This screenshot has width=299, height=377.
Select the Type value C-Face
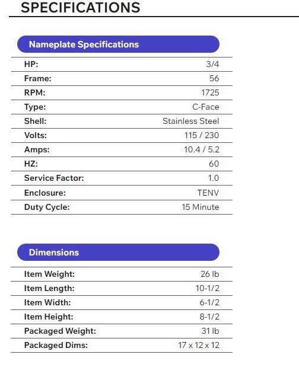(x=206, y=107)
